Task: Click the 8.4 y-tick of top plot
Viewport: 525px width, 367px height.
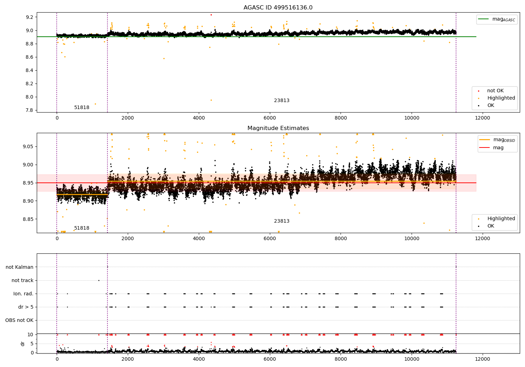Action: (x=30, y=70)
